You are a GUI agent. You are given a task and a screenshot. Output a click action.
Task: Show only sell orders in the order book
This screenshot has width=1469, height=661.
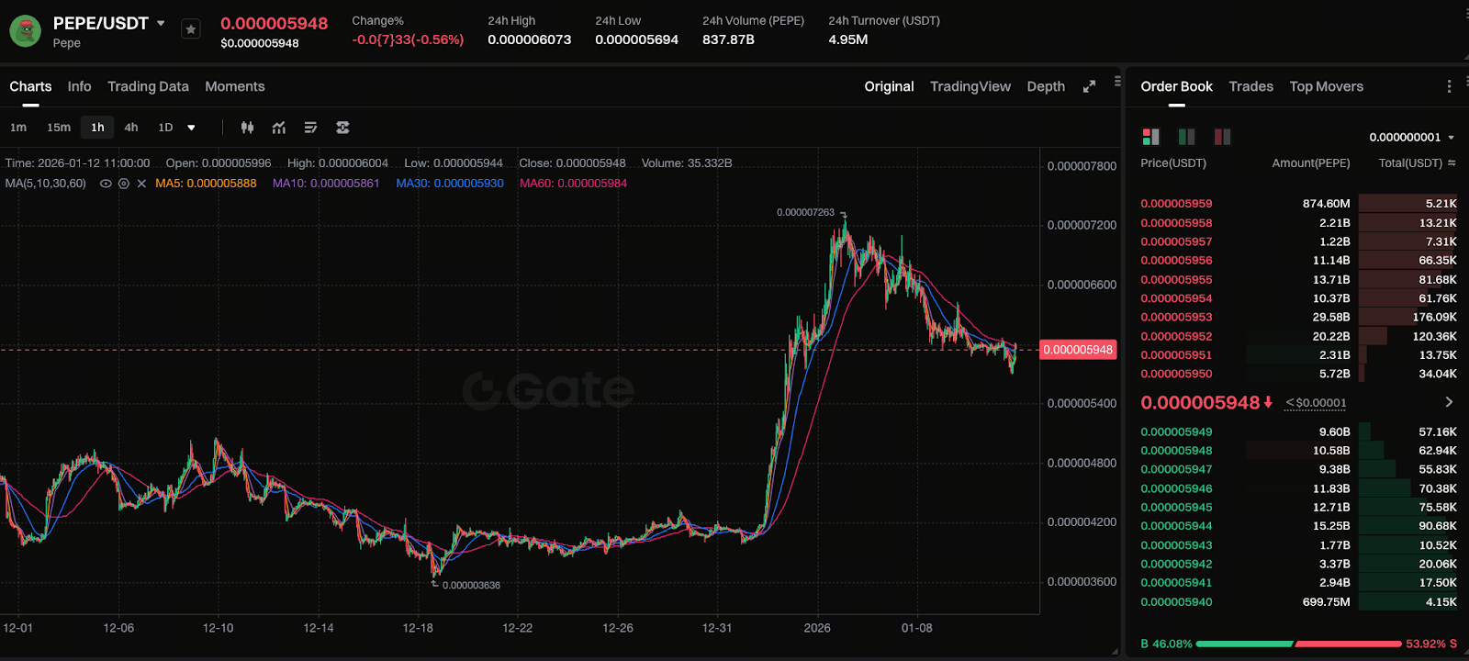(x=1222, y=137)
